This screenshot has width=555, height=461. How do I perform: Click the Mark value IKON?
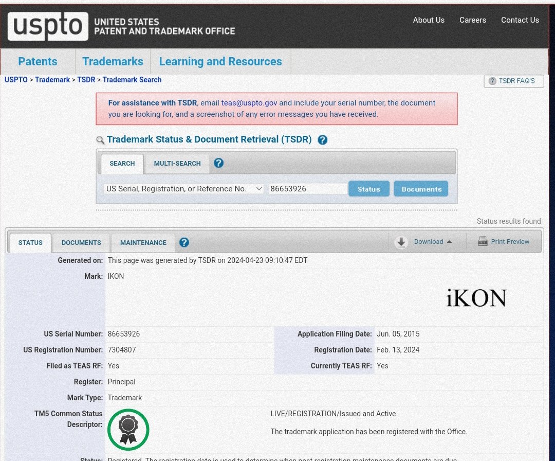(x=116, y=276)
